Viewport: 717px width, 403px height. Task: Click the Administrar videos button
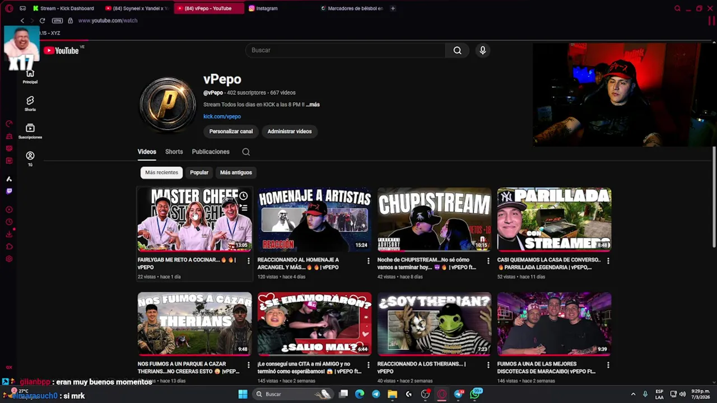coord(290,132)
